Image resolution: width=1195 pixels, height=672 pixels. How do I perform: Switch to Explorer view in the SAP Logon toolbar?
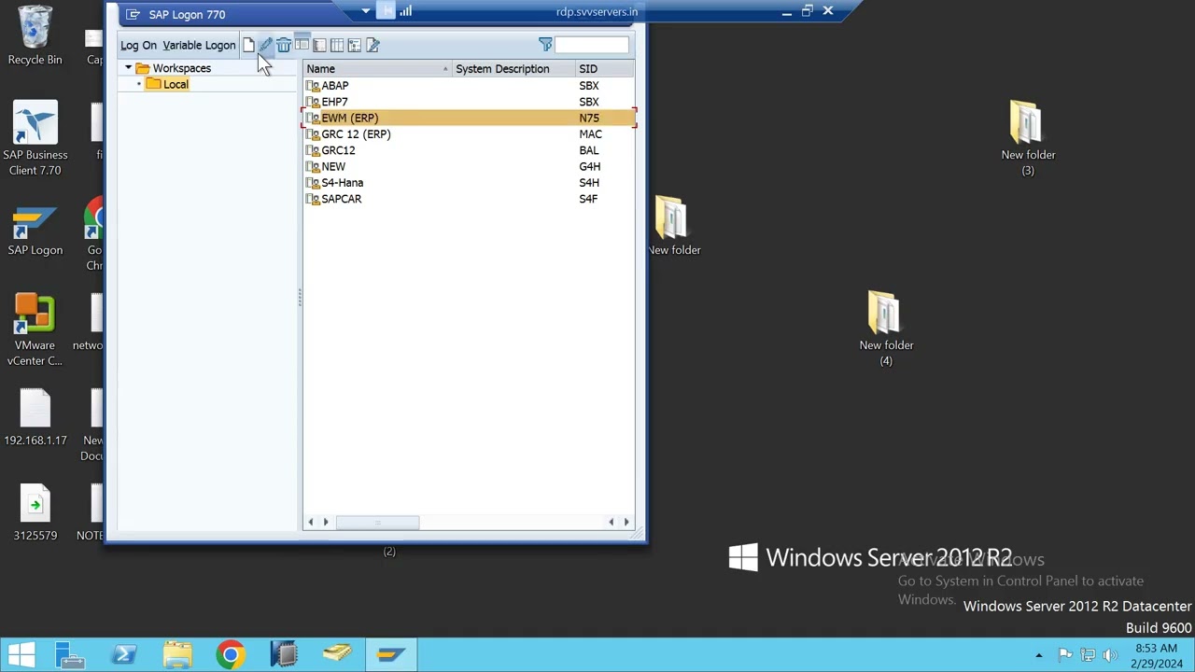coord(302,45)
